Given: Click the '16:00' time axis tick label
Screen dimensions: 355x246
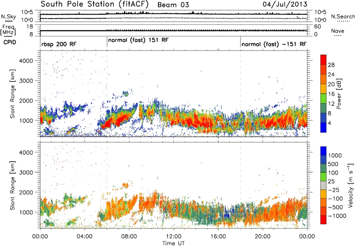Looking at the screenshot, I should 218,237.
